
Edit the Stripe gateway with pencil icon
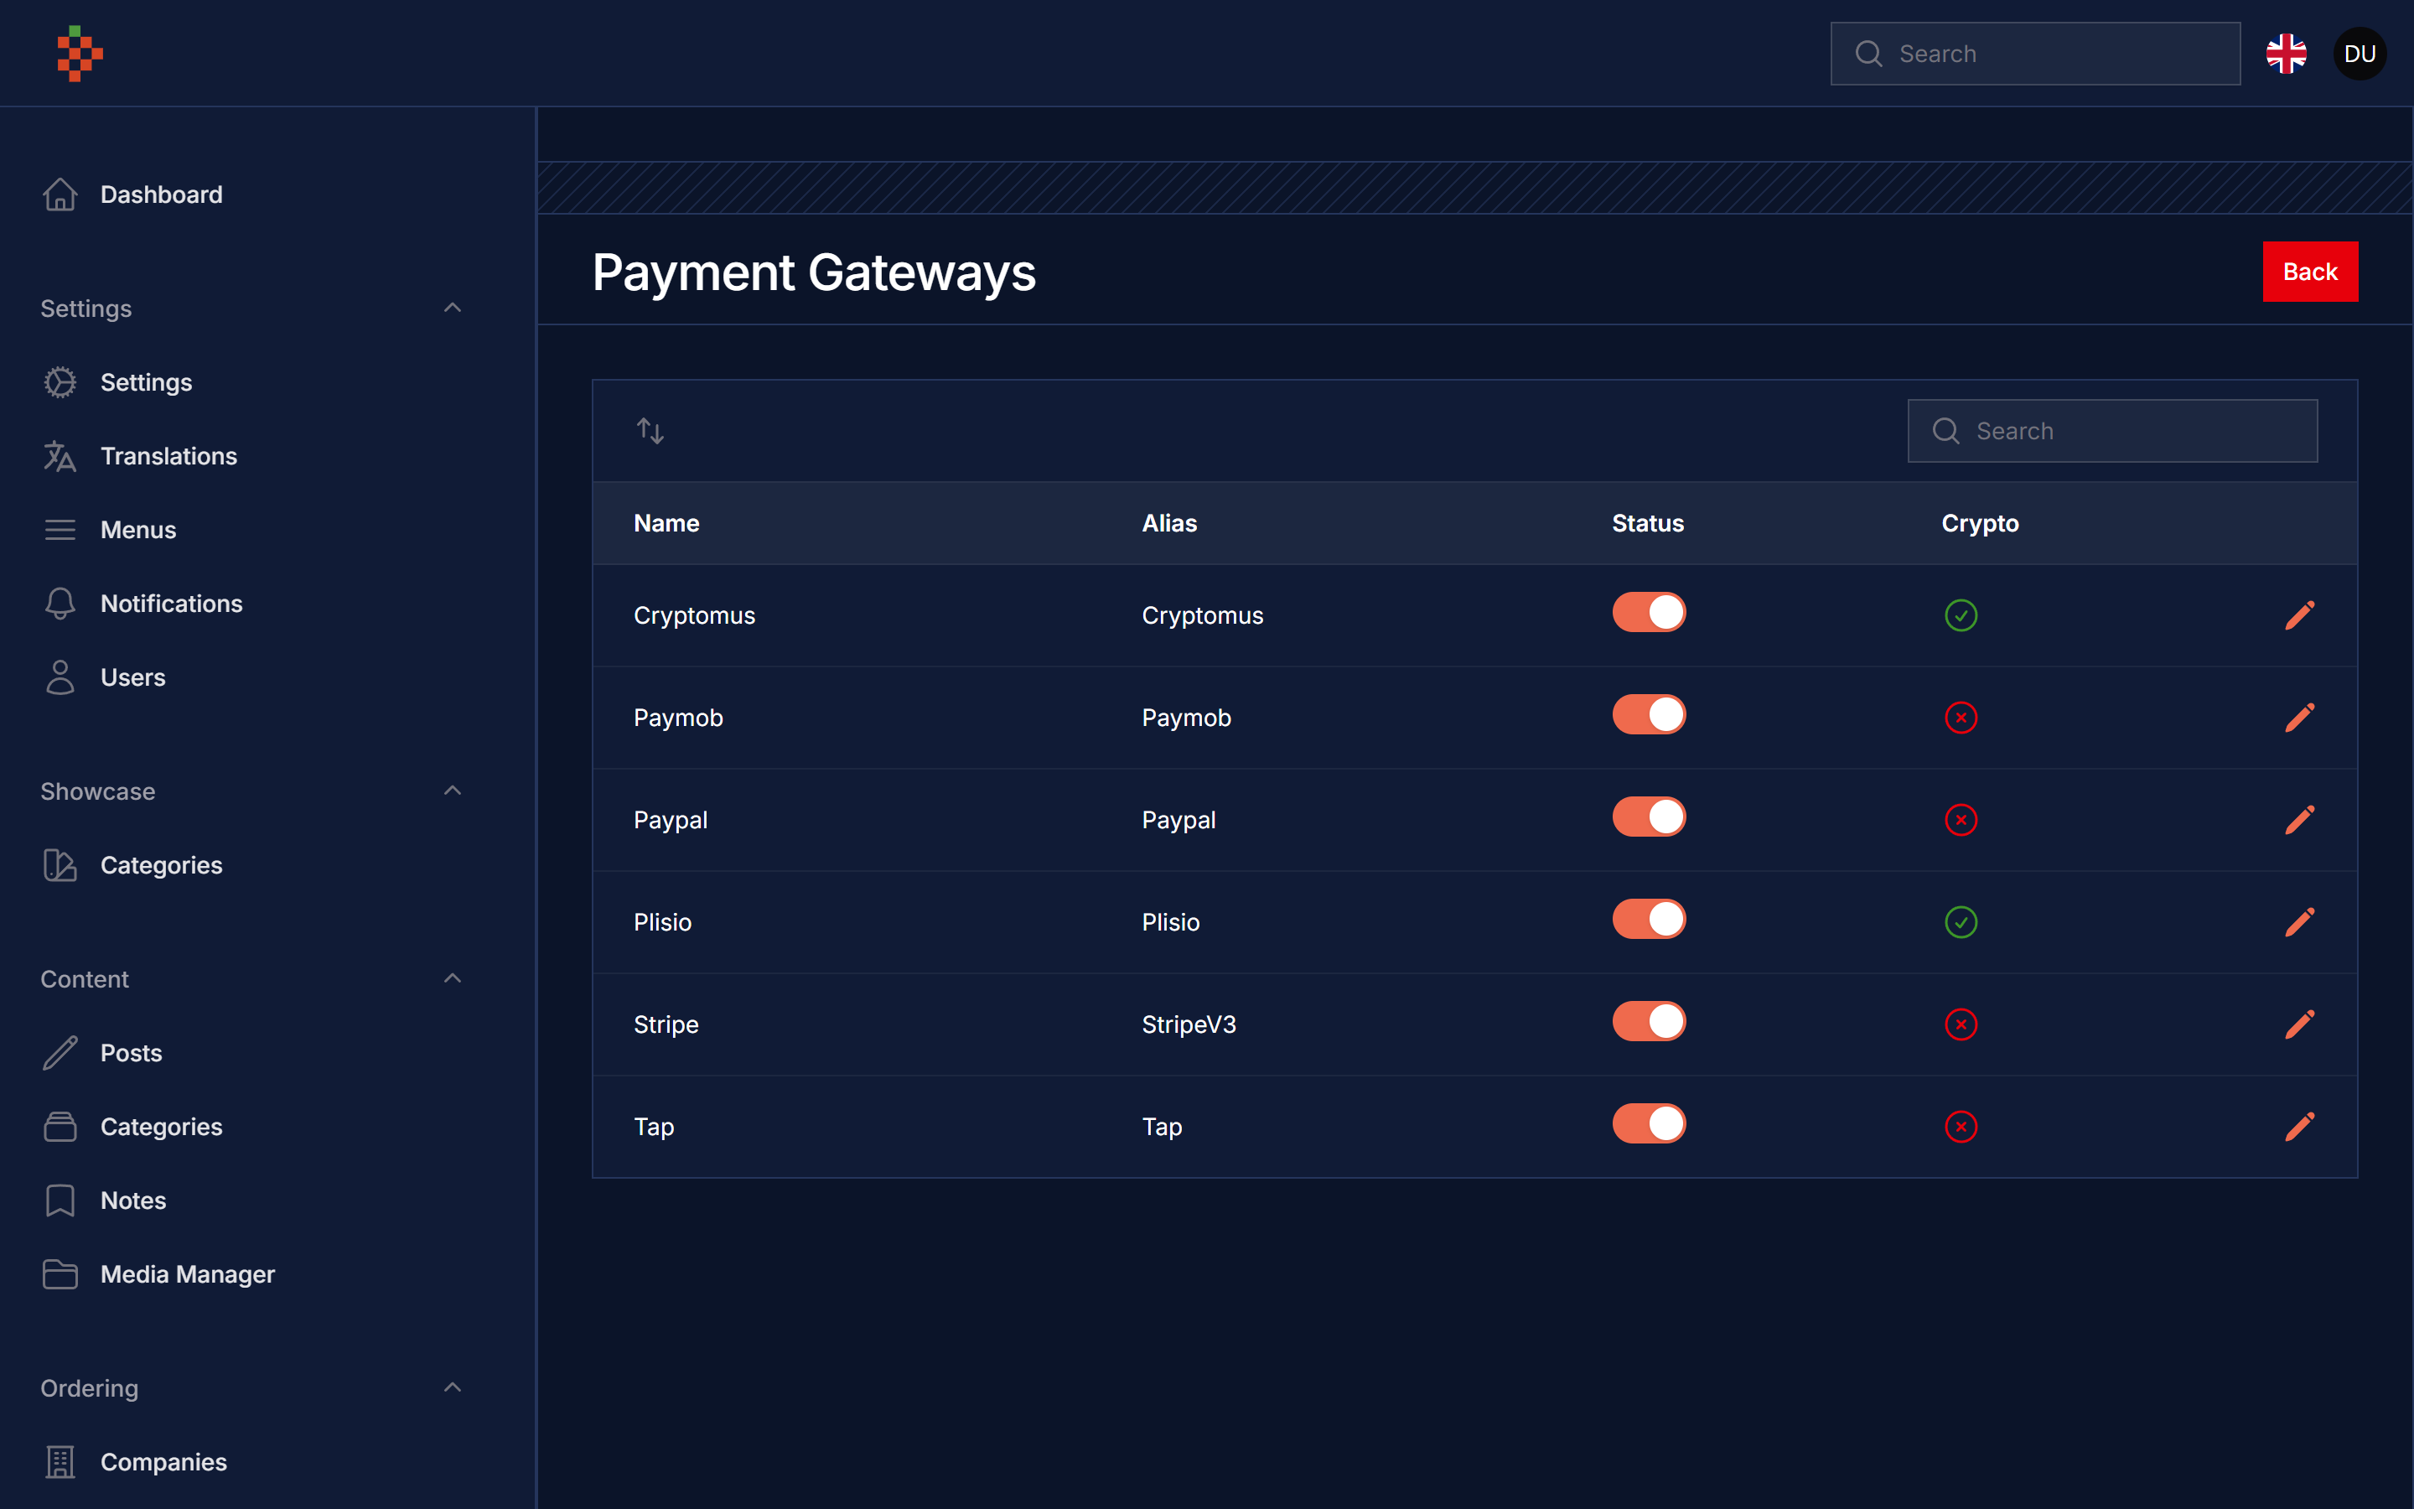[x=2299, y=1024]
